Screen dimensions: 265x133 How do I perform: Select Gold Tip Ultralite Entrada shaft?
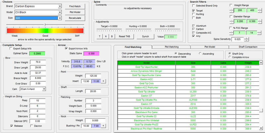pyautogui.click(x=146, y=108)
